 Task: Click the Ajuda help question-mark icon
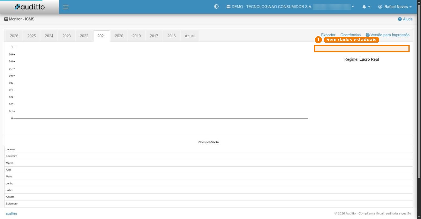pyautogui.click(x=400, y=19)
